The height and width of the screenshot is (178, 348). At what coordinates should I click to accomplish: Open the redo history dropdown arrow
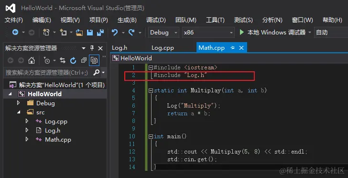tap(140, 33)
